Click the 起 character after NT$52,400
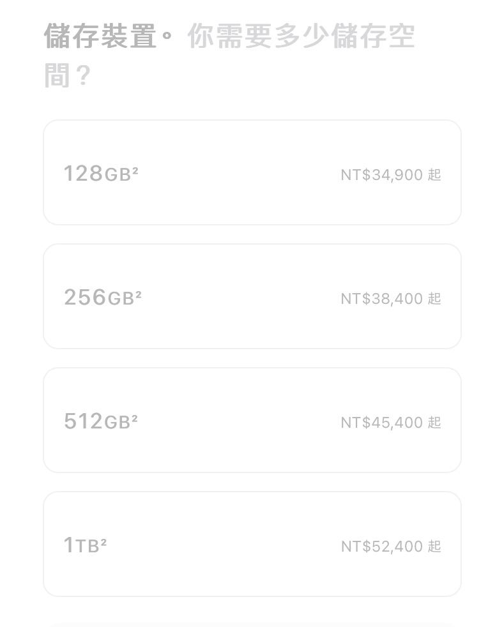This screenshot has width=488, height=627. [x=434, y=546]
